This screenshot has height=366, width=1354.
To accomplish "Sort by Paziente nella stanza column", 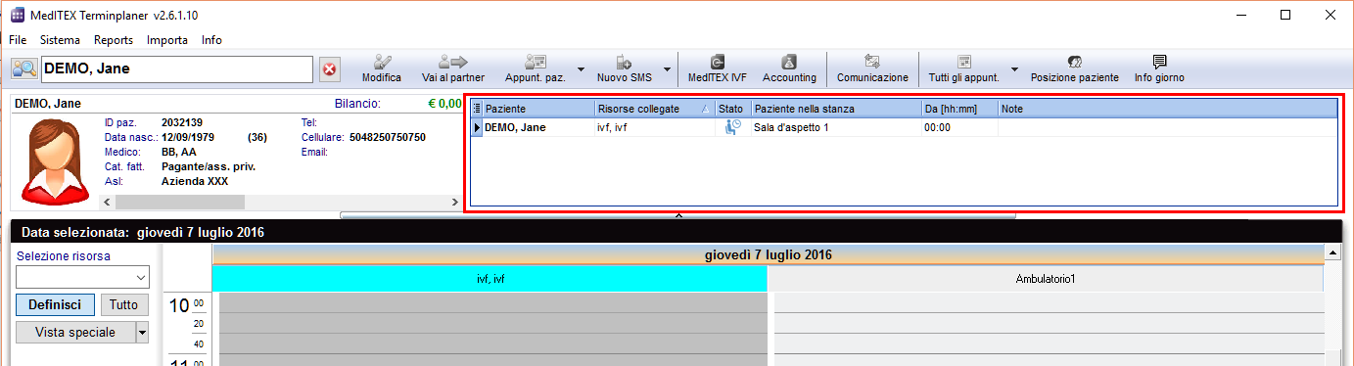I will coord(836,109).
